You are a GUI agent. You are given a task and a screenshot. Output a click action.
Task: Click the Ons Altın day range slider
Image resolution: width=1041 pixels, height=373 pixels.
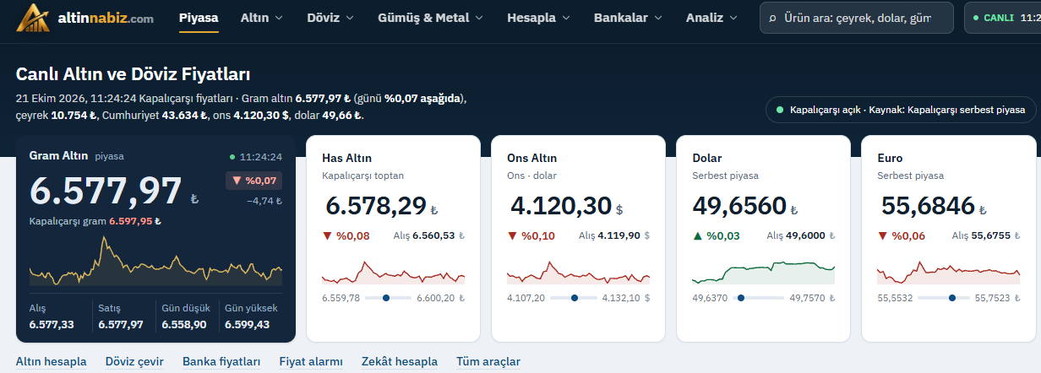point(574,298)
